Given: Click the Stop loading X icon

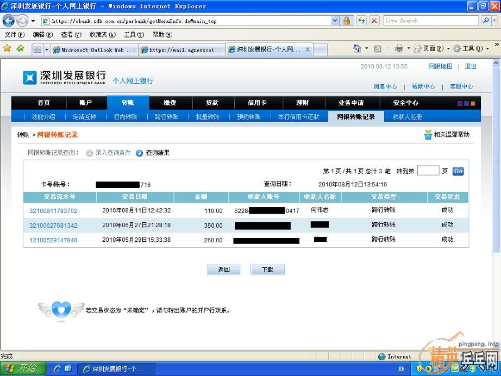Looking at the screenshot, I should [374, 21].
